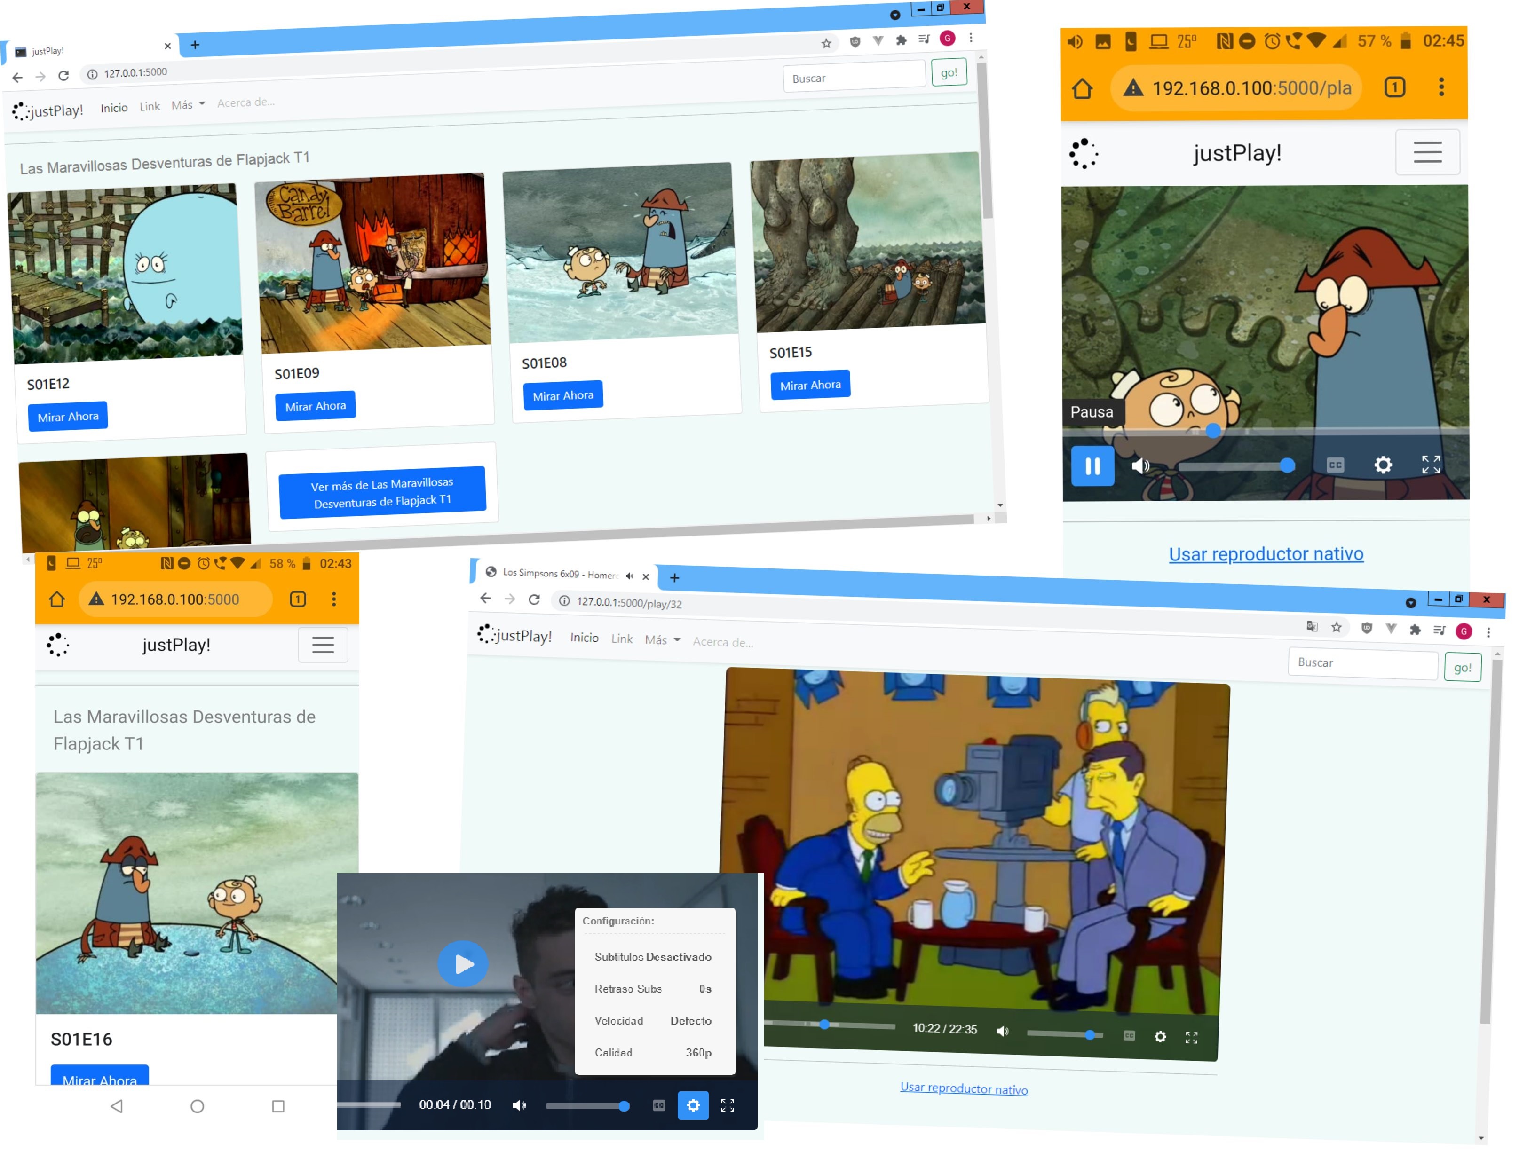Toggle the CC button in small player
Image resolution: width=1535 pixels, height=1151 pixels.
[658, 1105]
